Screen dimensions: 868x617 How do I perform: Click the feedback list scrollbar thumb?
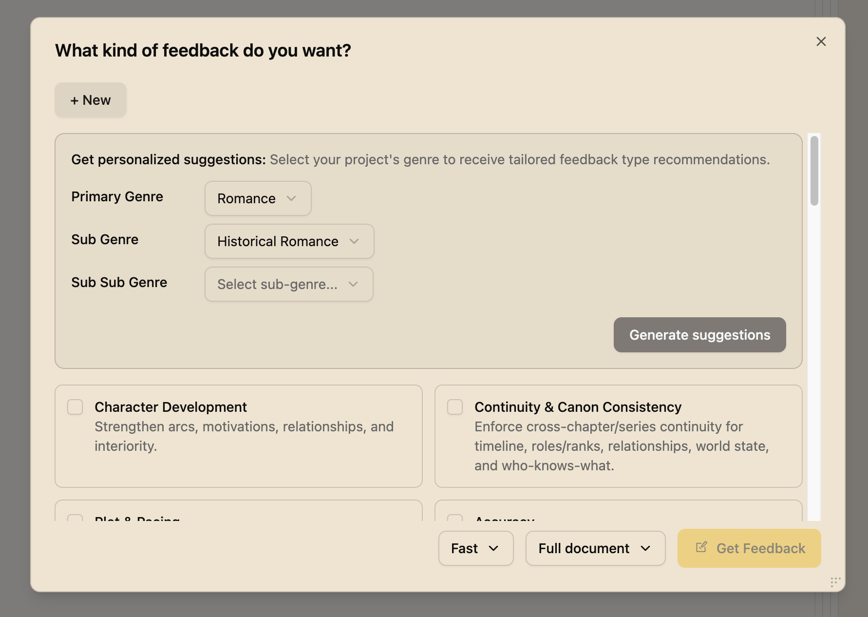tap(814, 171)
